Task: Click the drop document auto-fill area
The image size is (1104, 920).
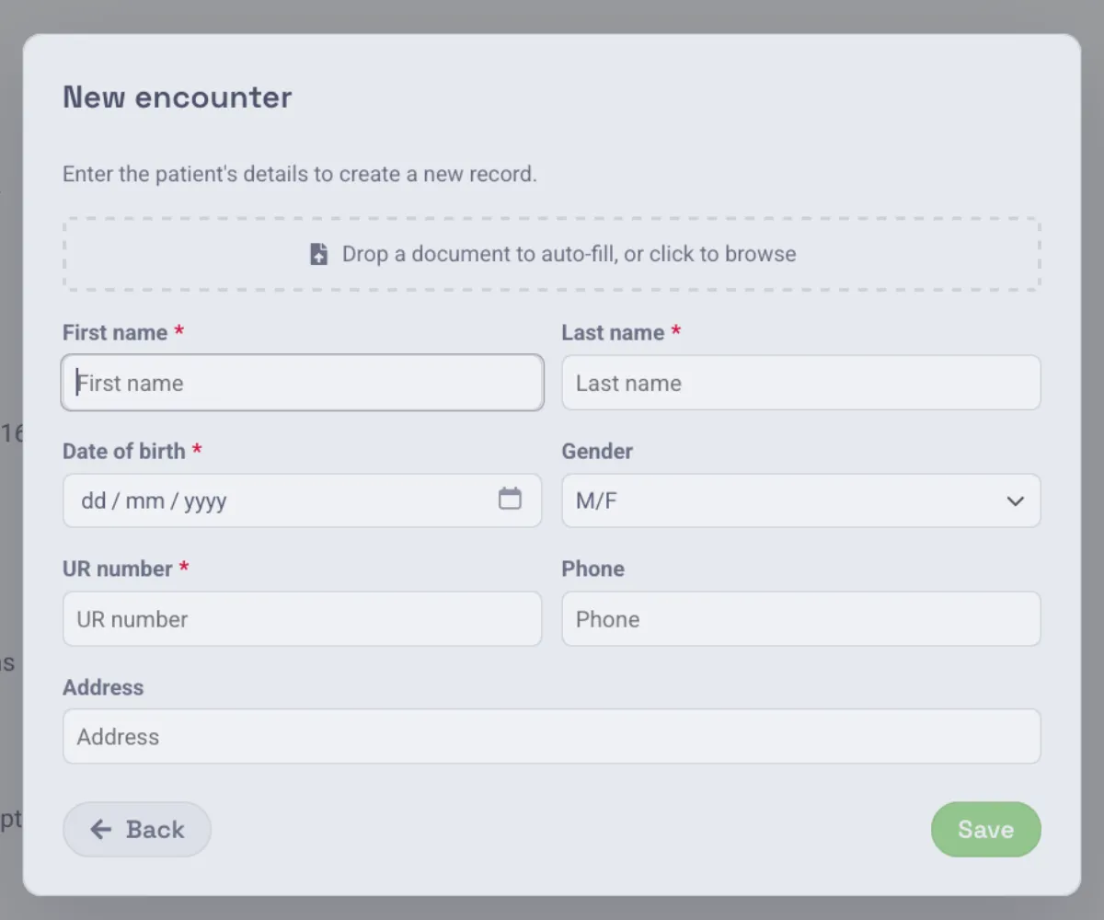Action: 552,255
